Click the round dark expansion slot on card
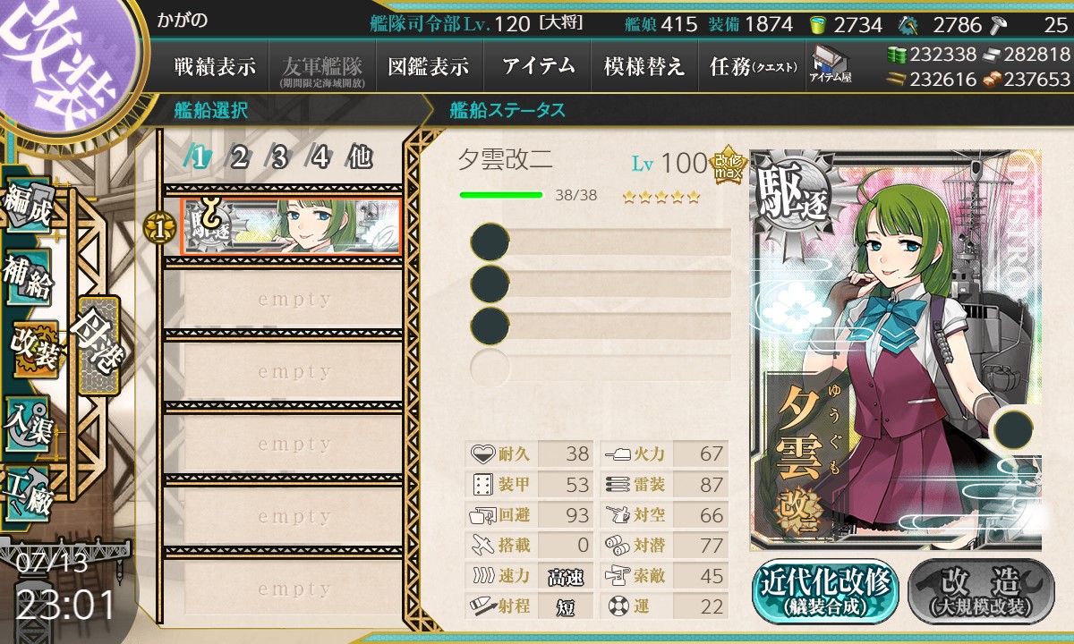The width and height of the screenshot is (1074, 644). pos(1013,429)
